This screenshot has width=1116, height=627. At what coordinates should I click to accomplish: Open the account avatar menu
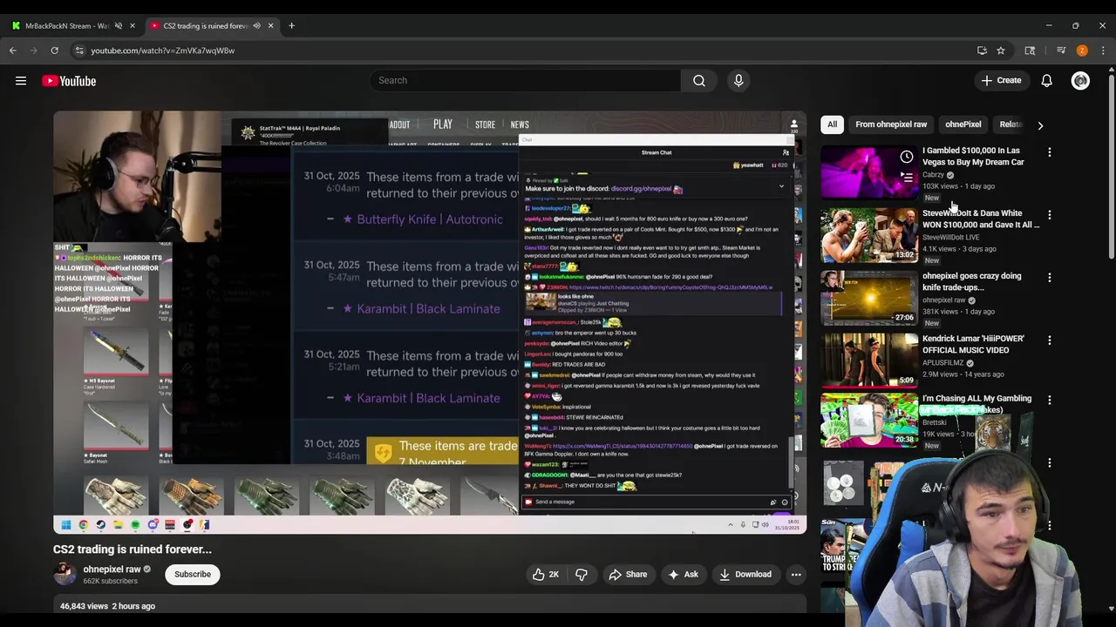pyautogui.click(x=1080, y=81)
